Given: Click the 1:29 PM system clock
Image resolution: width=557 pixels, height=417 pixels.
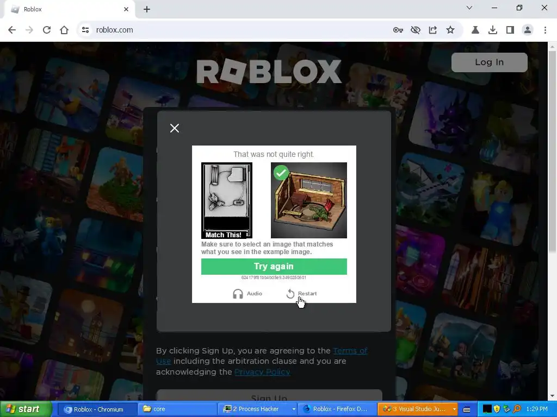Looking at the screenshot, I should 537,409.
